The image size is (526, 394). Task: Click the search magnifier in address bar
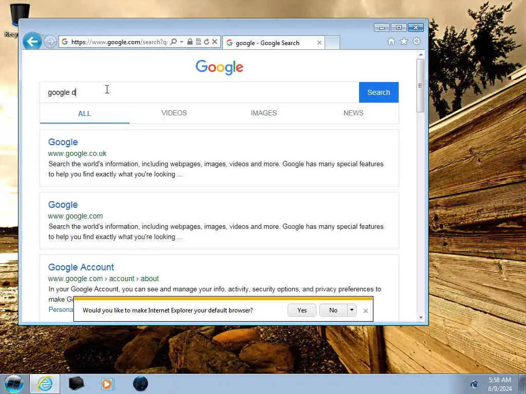[x=174, y=42]
